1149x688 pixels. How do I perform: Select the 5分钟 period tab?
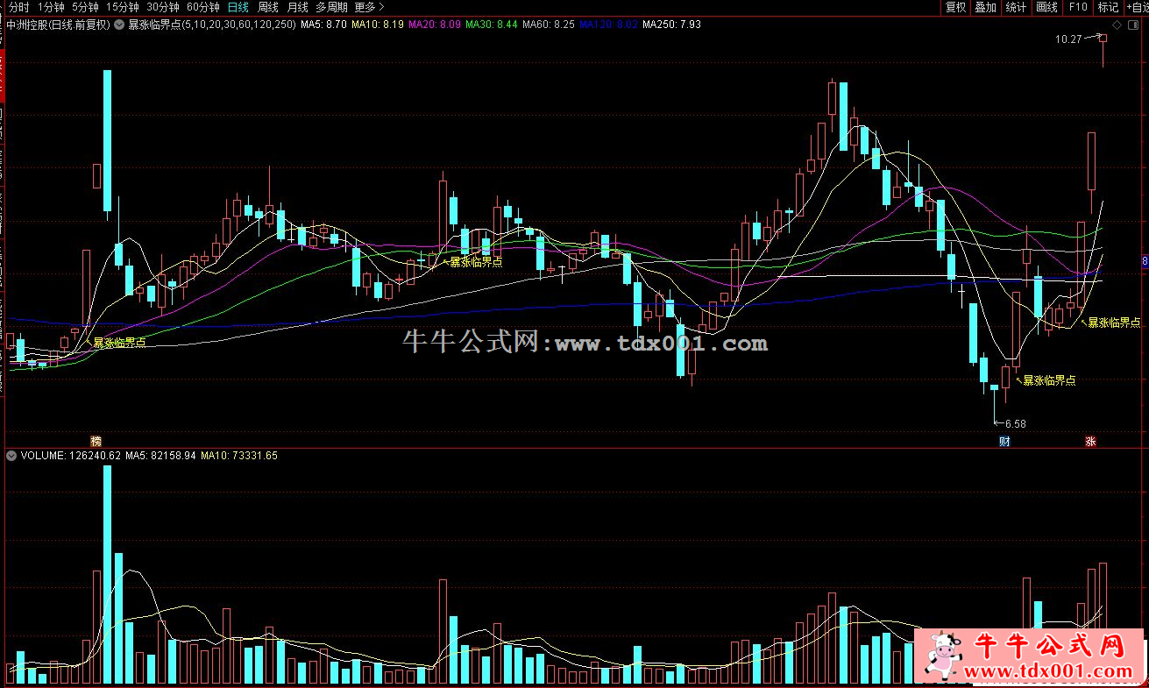point(85,7)
